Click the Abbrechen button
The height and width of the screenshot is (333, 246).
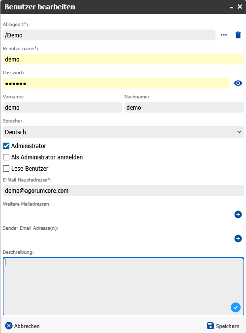click(x=22, y=326)
